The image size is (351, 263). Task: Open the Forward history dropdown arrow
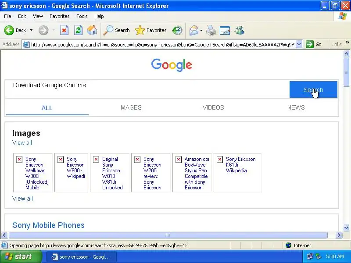(54, 30)
